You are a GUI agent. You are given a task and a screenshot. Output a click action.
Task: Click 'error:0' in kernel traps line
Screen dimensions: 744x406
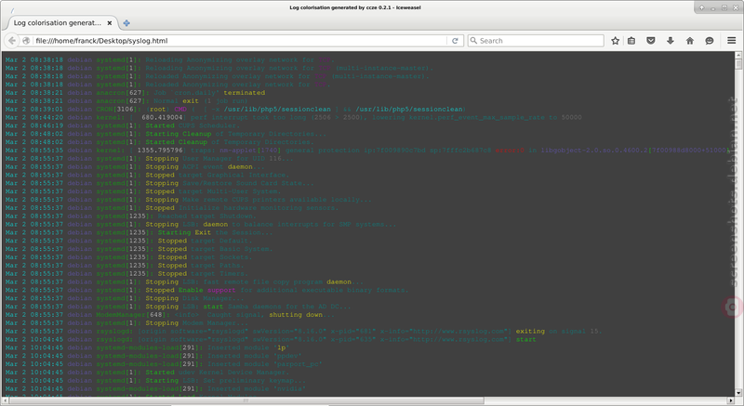510,151
